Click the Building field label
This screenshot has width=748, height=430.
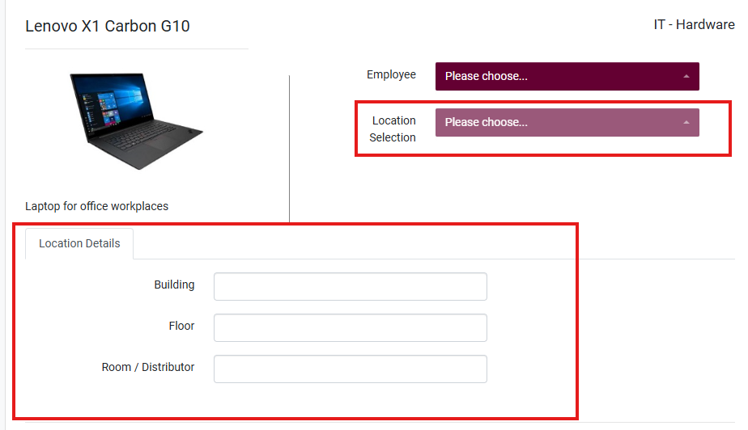tap(174, 285)
